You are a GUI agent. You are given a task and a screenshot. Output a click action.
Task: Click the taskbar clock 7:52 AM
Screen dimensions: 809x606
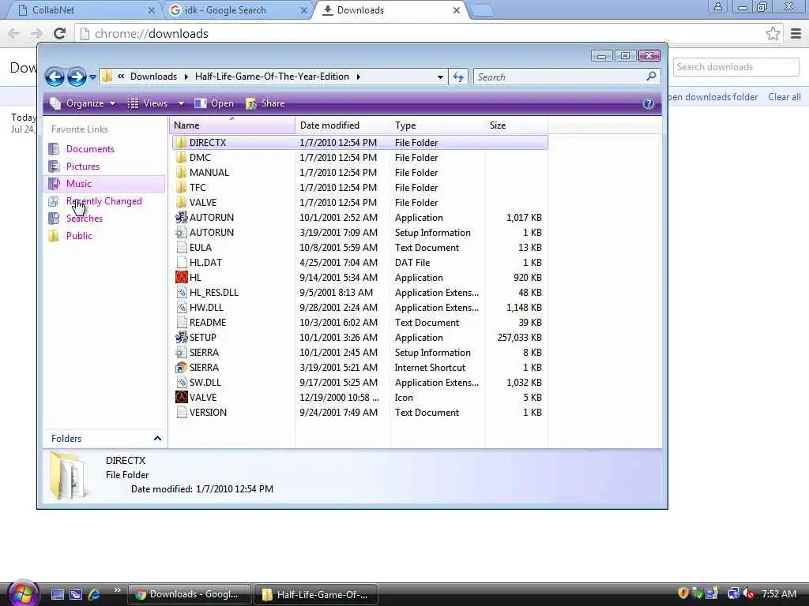click(x=778, y=594)
